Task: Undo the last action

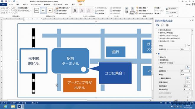Action: click(9, 1)
